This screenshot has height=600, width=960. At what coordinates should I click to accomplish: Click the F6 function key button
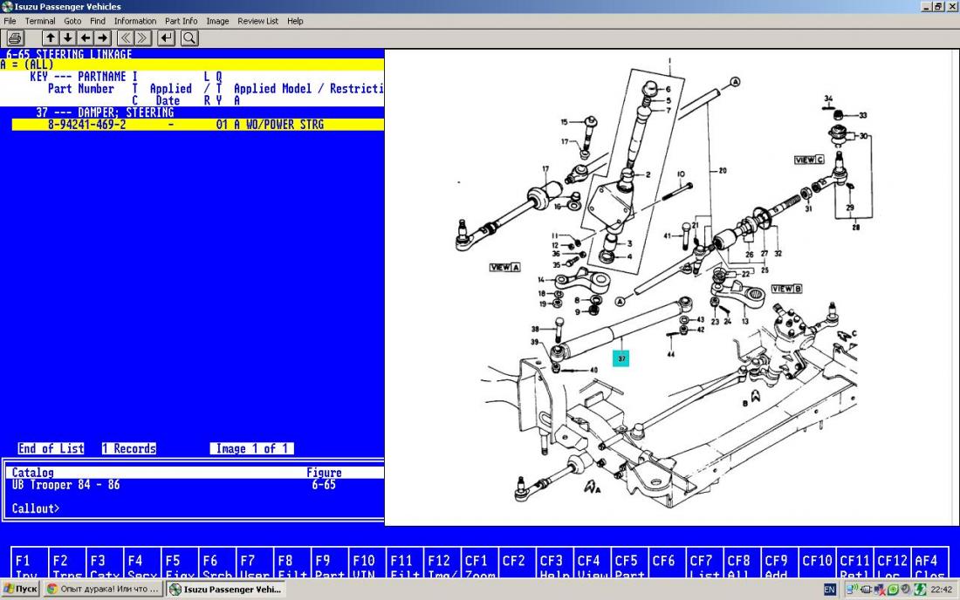point(216,562)
